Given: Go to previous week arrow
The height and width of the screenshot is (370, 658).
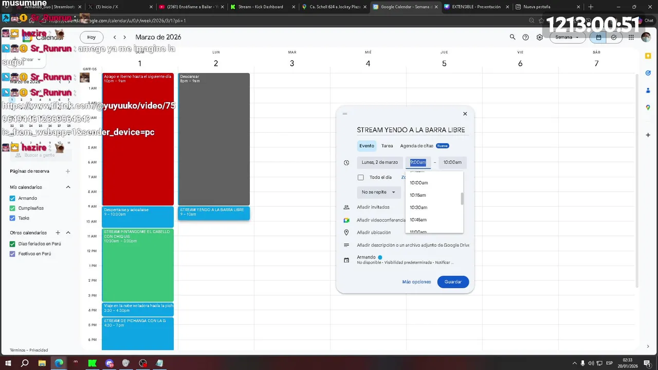Looking at the screenshot, I should 115,37.
